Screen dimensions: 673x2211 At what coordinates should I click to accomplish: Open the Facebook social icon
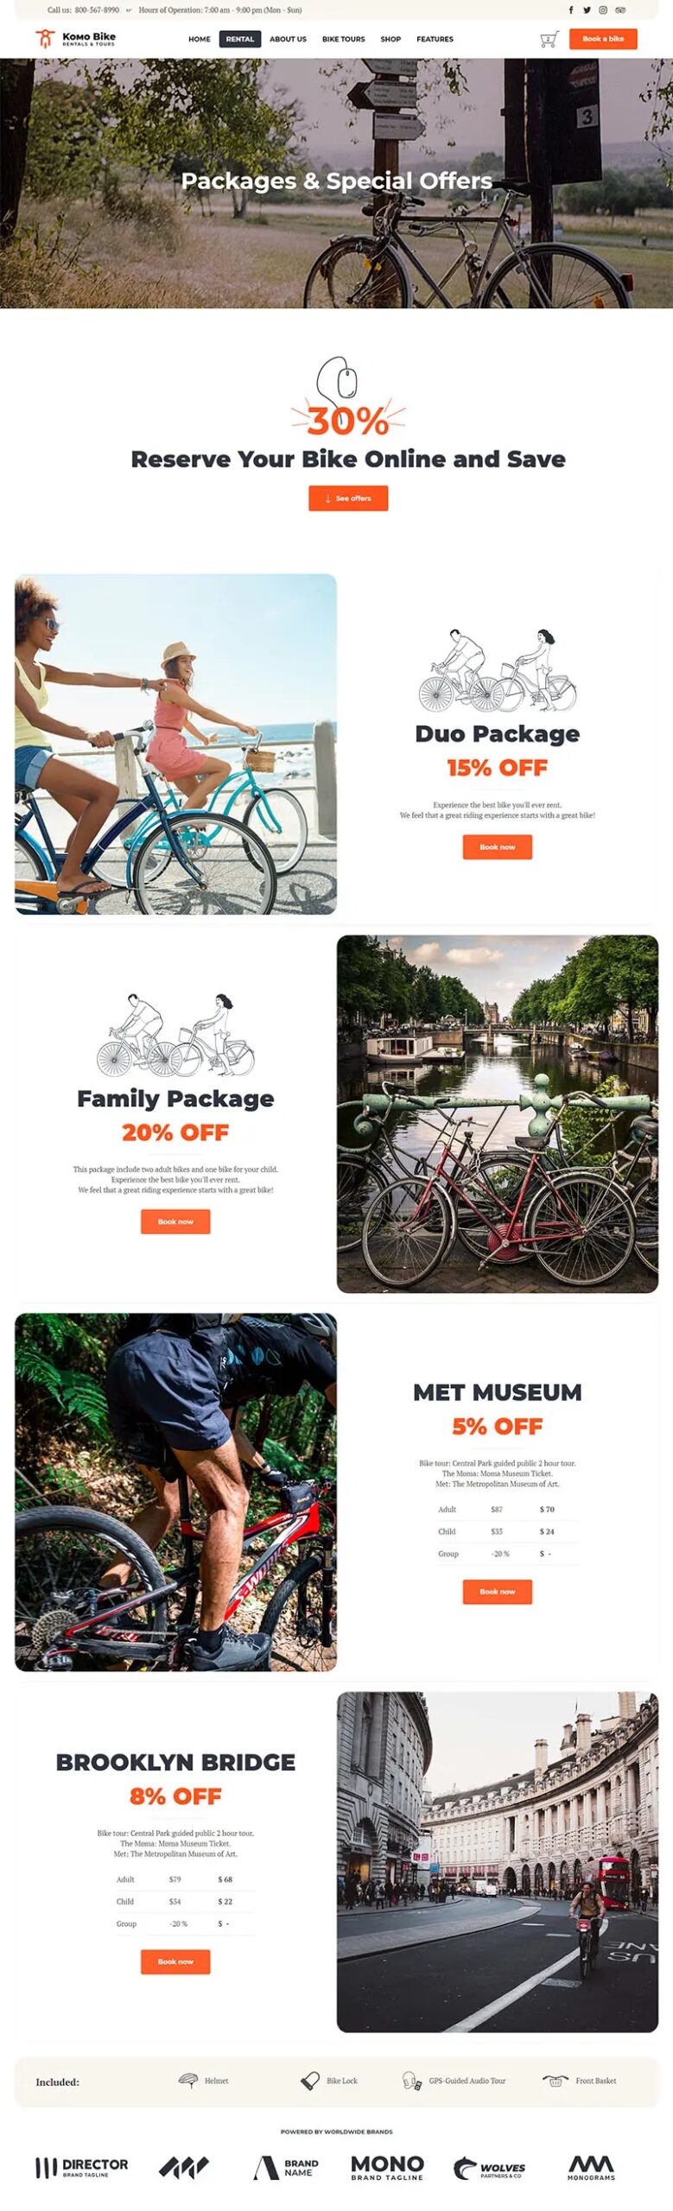click(570, 10)
